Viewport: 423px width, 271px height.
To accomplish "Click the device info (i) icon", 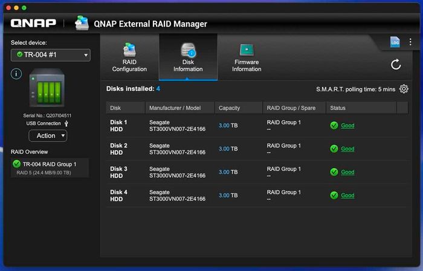I will coord(16,74).
